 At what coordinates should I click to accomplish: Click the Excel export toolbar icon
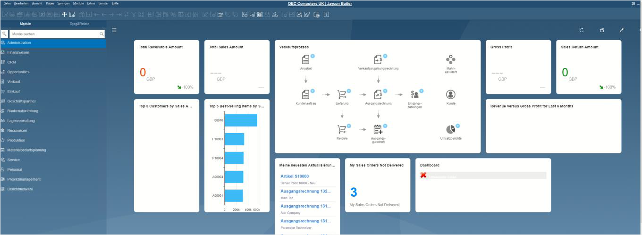(x=42, y=15)
